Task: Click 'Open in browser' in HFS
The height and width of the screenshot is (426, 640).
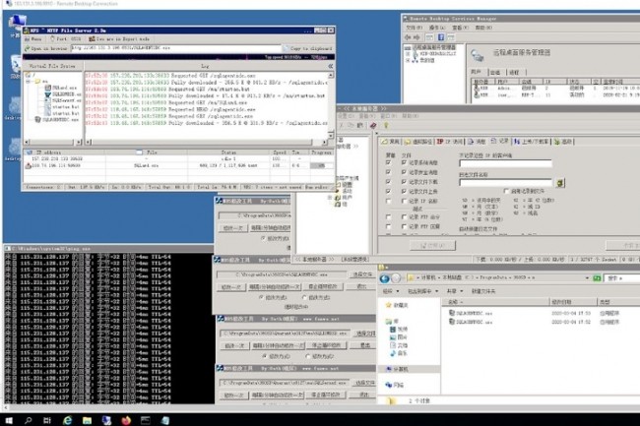Action: coord(45,48)
